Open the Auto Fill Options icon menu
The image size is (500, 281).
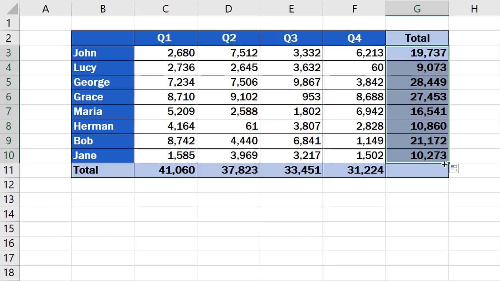pyautogui.click(x=454, y=168)
